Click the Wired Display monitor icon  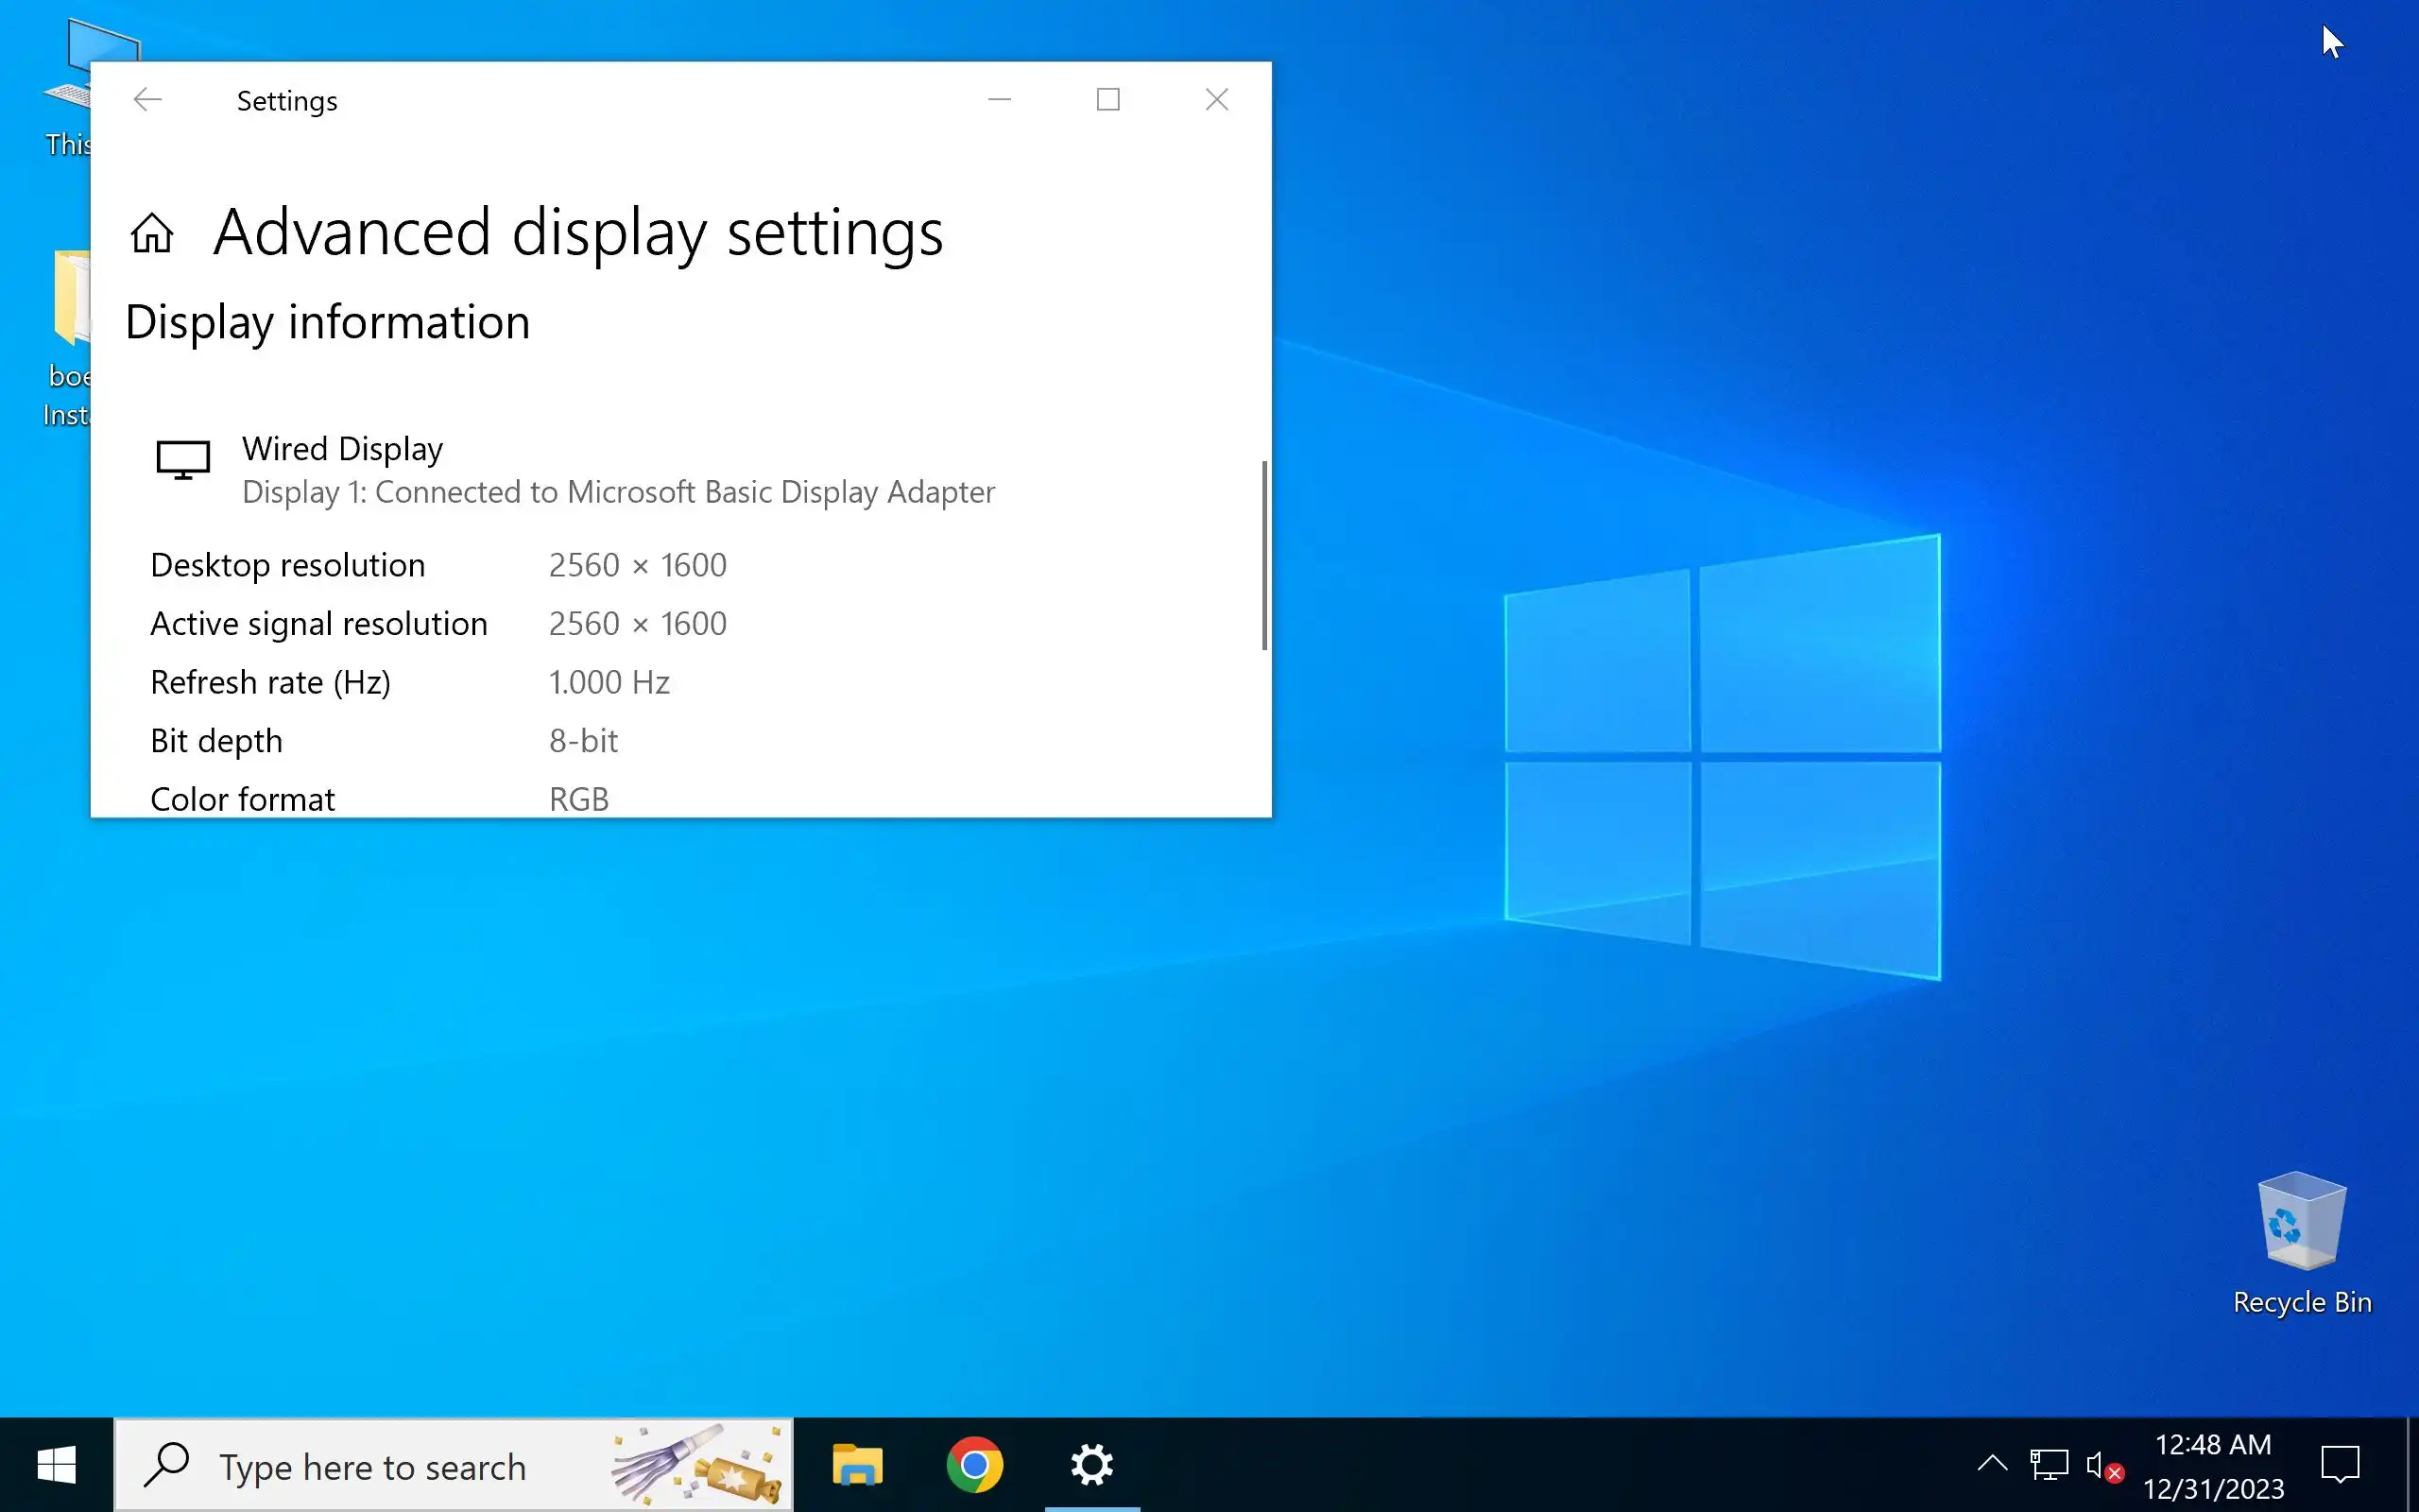183,460
